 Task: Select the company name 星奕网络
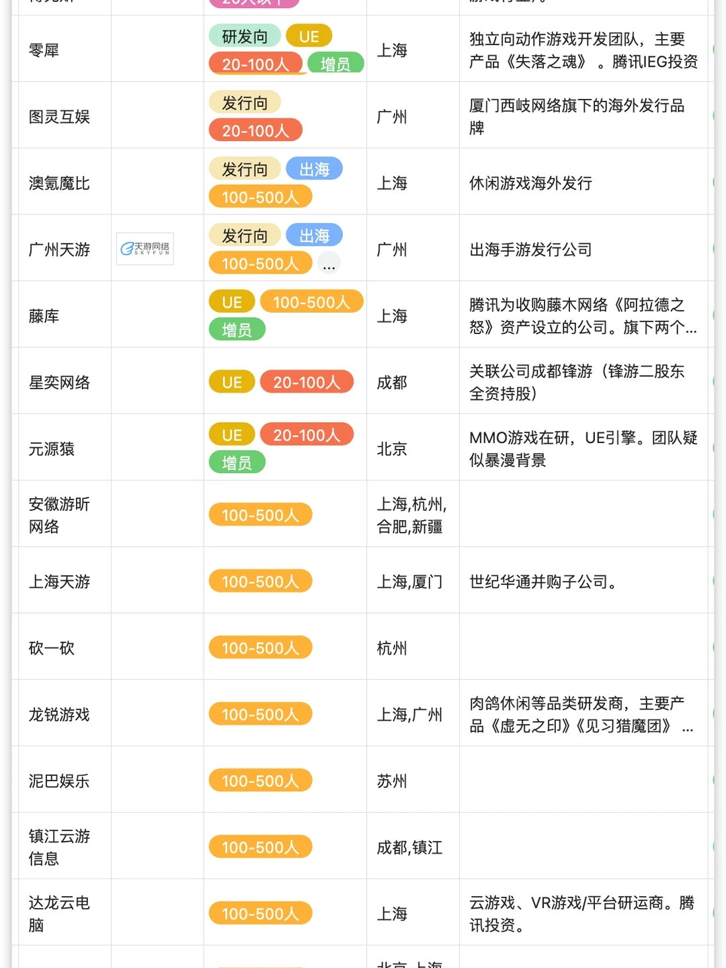coord(59,382)
